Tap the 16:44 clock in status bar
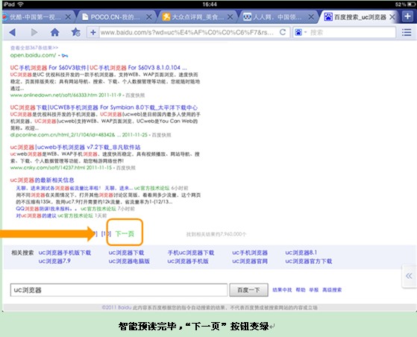Image resolution: width=417 pixels, height=337 pixels. click(x=210, y=4)
